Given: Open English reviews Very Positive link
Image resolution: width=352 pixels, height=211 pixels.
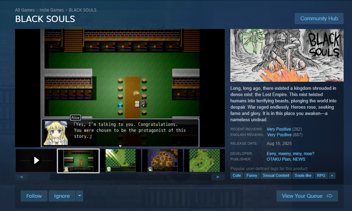Looking at the screenshot, I should pyautogui.click(x=279, y=135).
